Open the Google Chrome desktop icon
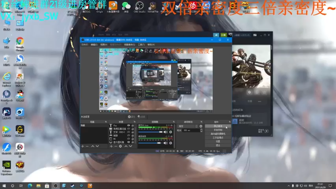Viewport: 336px width, 189px height. (20, 44)
